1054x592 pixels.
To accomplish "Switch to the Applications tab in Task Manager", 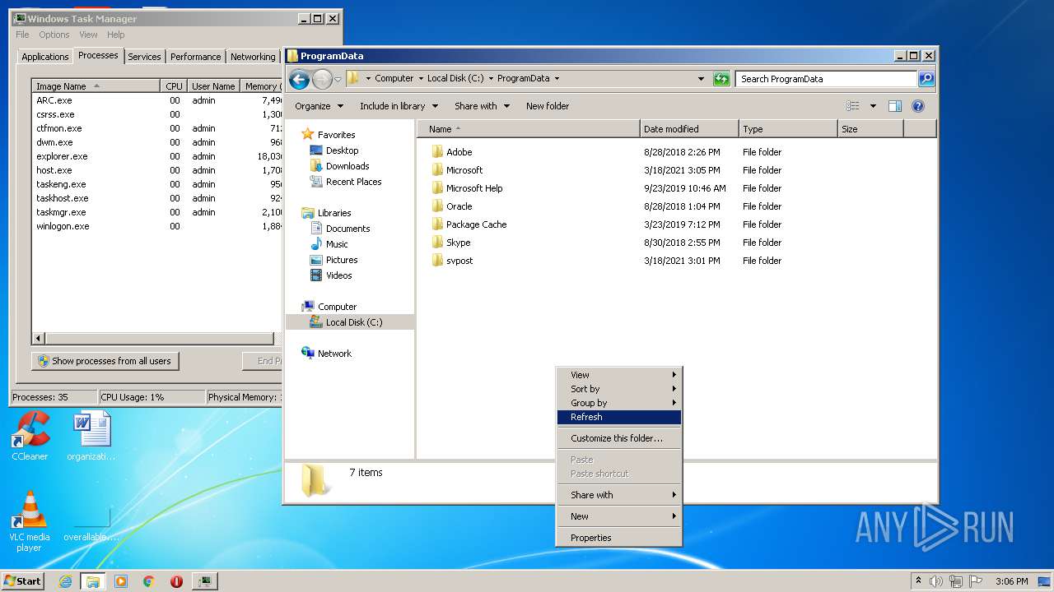I will [44, 57].
